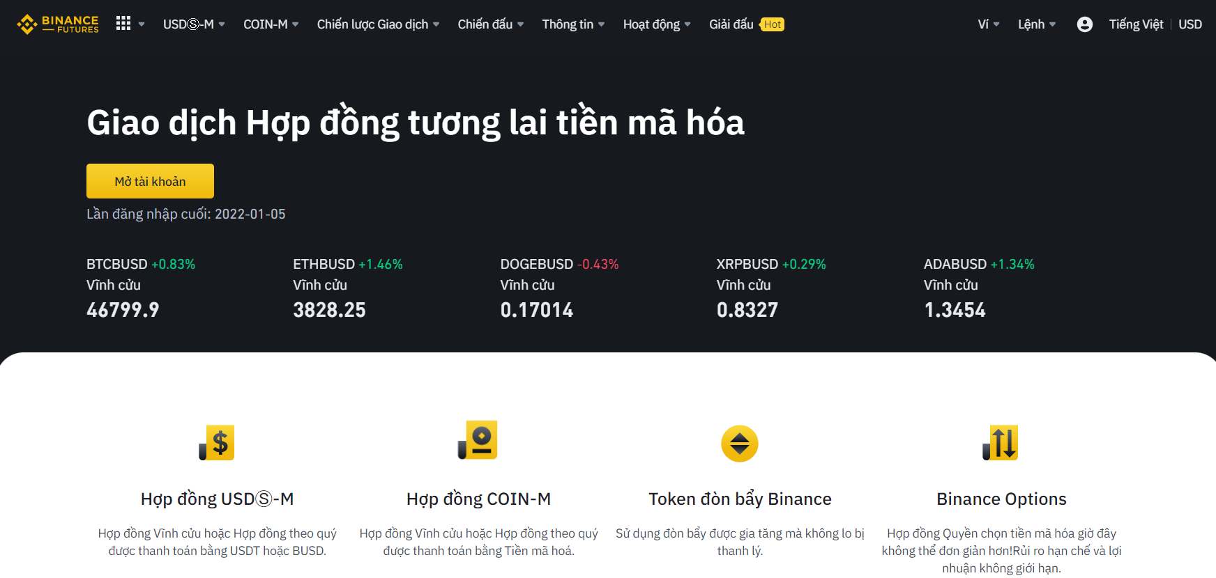This screenshot has height=578, width=1216.
Task: Open the apps grid icon
Action: (123, 24)
